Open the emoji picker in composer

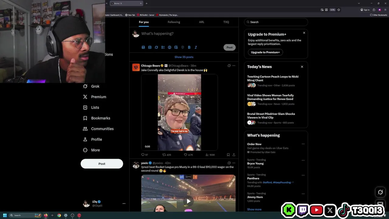pyautogui.click(x=170, y=47)
